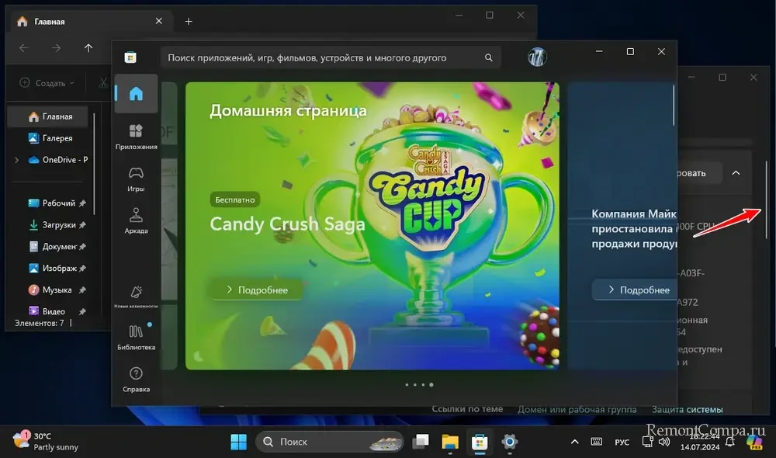Switch to Microsoft Store taskbar icon
The width and height of the screenshot is (776, 458).
point(479,442)
